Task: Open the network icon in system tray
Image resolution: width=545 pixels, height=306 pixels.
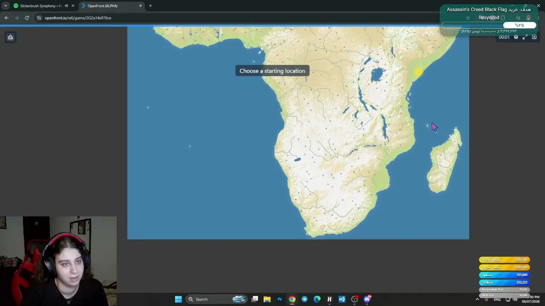Action: tap(508, 300)
